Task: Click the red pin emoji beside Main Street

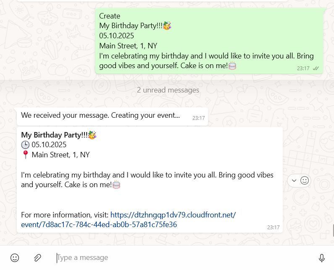Action: [x=25, y=155]
